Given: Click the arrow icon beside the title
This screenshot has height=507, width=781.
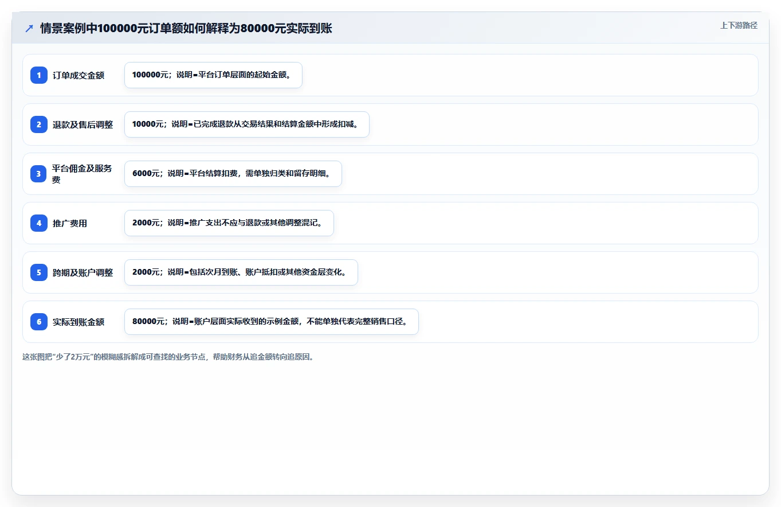Looking at the screenshot, I should click(29, 28).
